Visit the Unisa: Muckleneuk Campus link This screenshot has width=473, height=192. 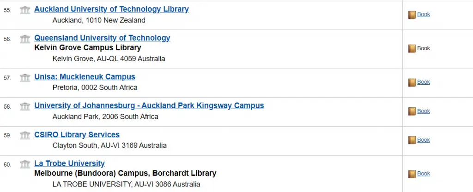click(x=85, y=77)
